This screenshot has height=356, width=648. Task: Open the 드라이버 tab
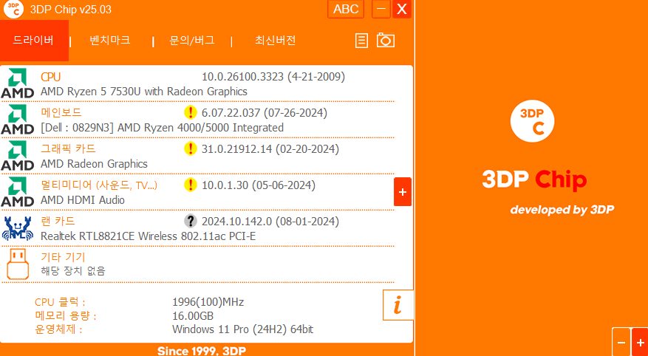[34, 41]
